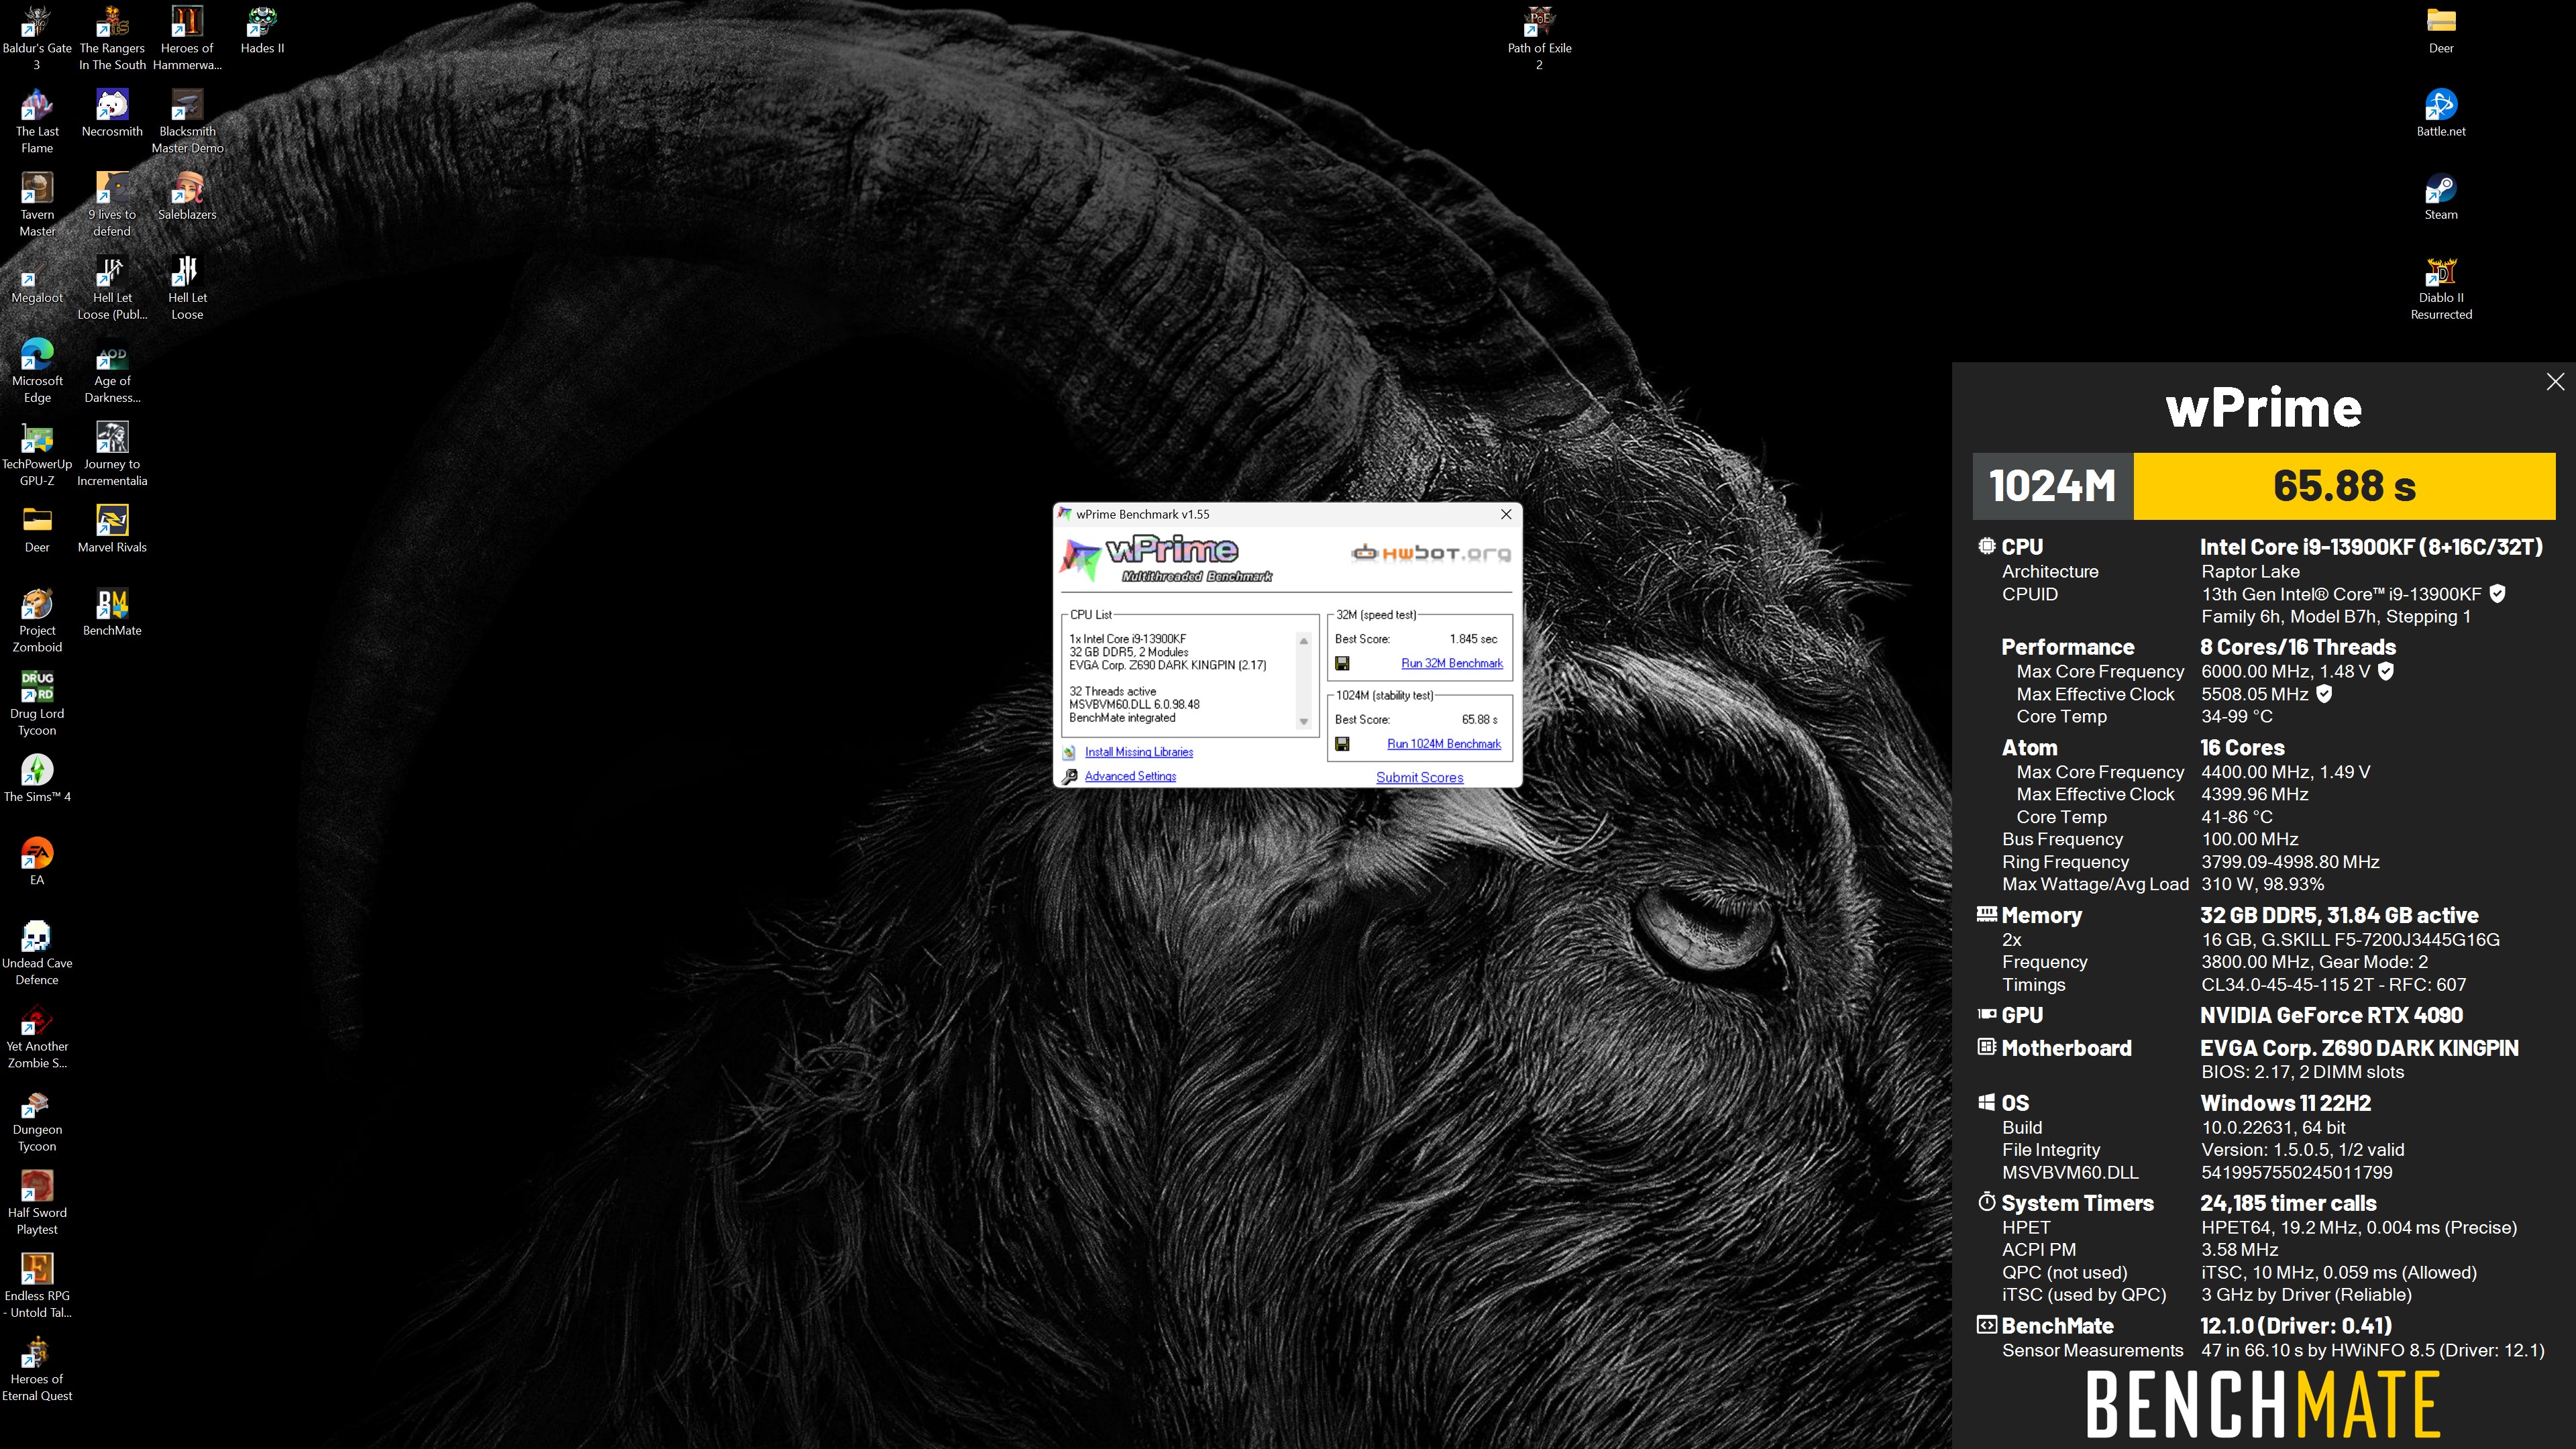2576x1449 pixels.
Task: Open the Steam desktop shortcut
Action: [2441, 196]
